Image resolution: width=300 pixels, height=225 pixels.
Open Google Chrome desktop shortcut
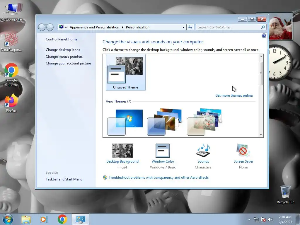pos(11,75)
